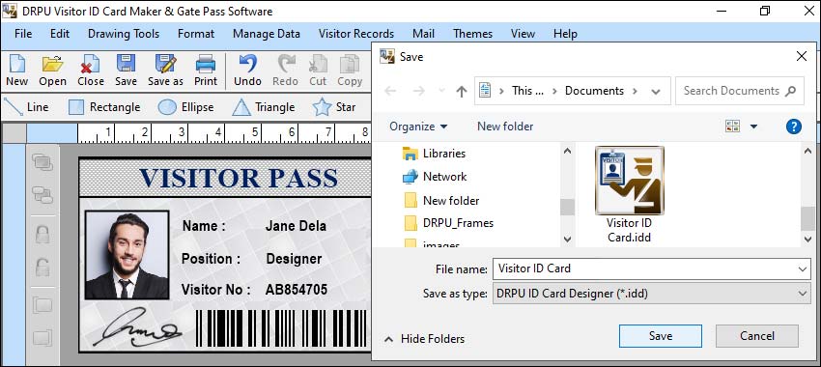Viewport: 821px width, 367px height.
Task: Click Documents in the address bar path
Action: 594,91
